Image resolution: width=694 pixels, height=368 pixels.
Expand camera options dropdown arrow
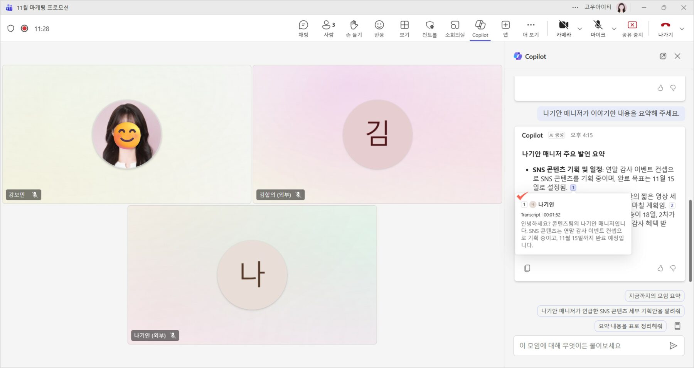coord(579,29)
